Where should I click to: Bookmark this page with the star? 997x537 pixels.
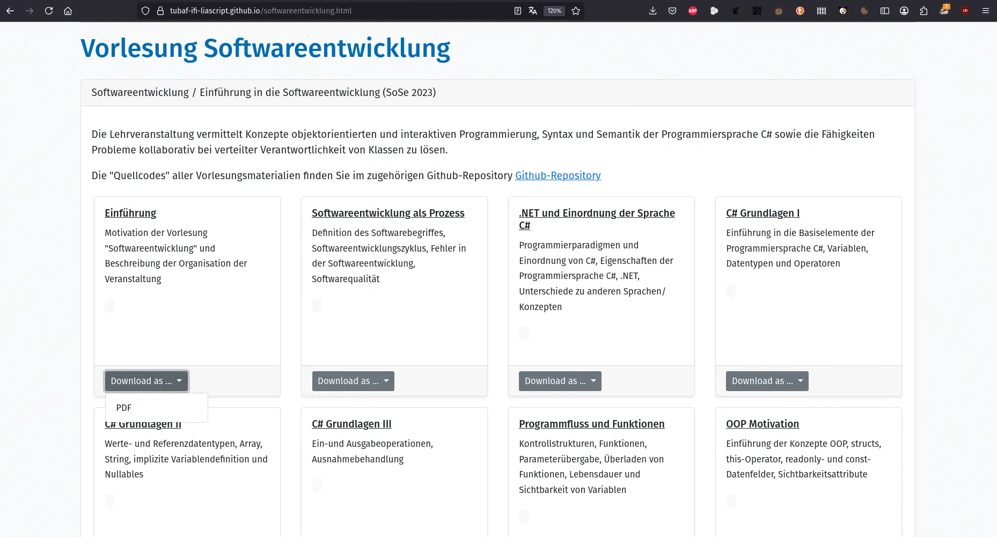(x=575, y=11)
